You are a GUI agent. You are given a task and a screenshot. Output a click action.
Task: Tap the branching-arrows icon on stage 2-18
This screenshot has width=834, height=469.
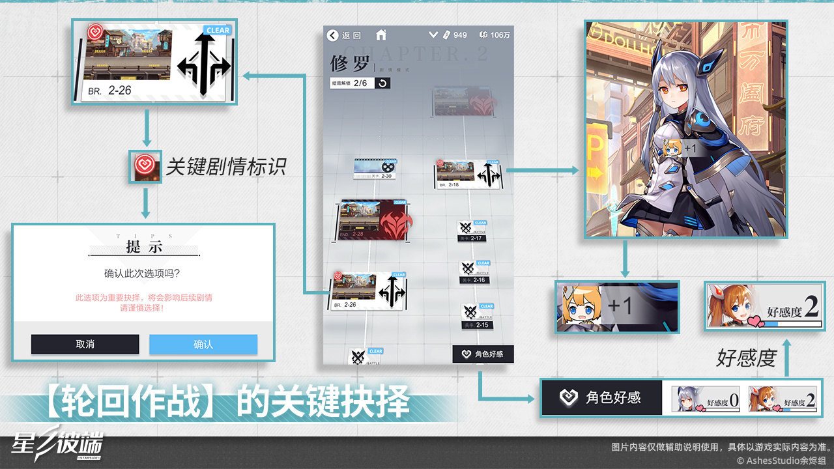(487, 175)
